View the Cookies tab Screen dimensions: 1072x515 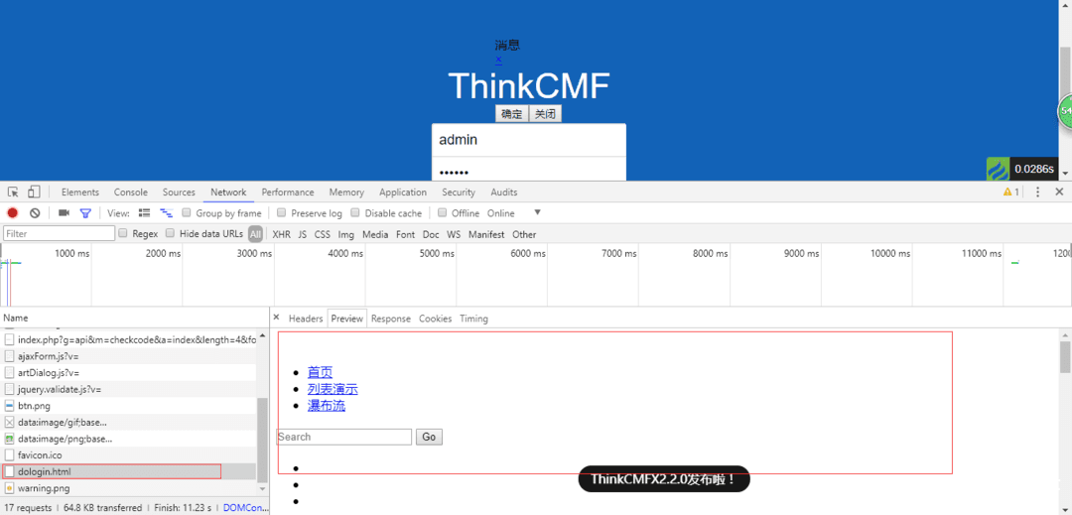pos(436,319)
